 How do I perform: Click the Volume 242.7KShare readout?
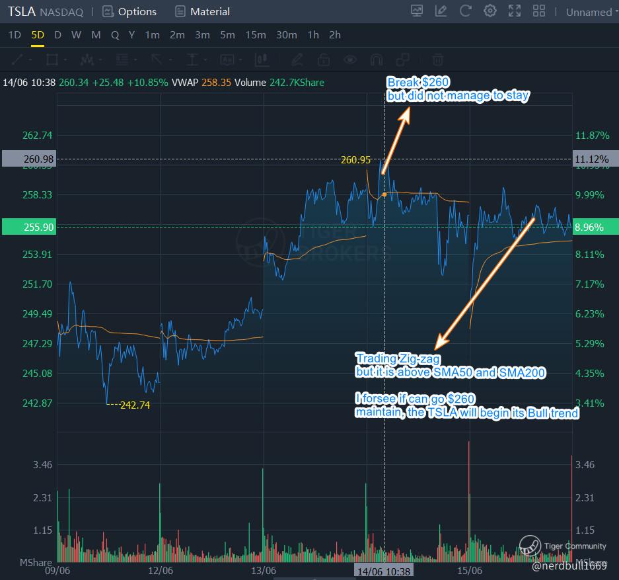click(279, 83)
